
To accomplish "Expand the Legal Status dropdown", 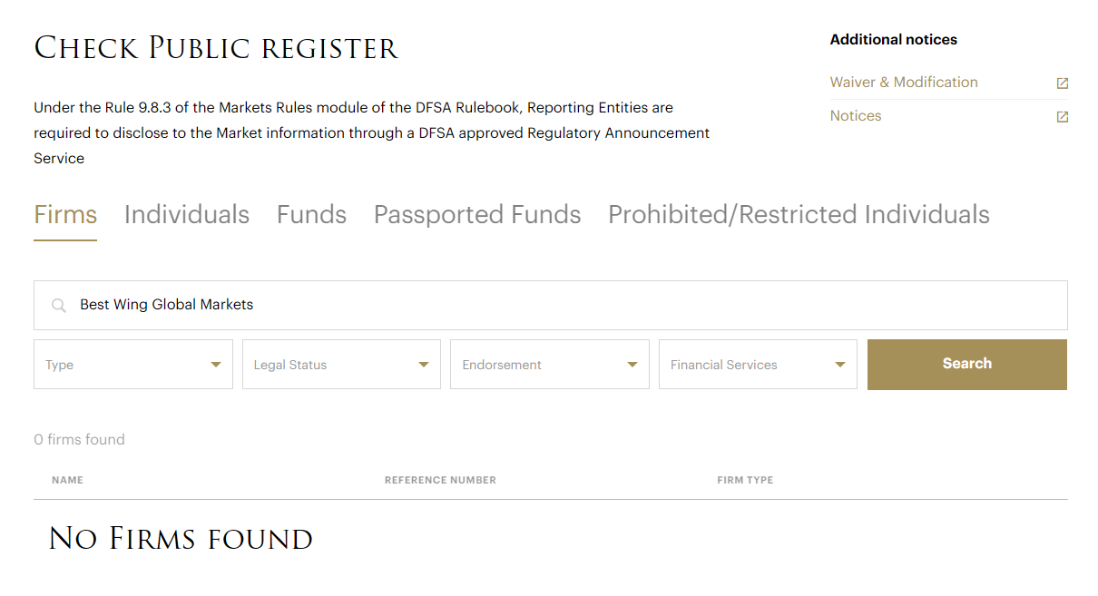I will (x=341, y=365).
